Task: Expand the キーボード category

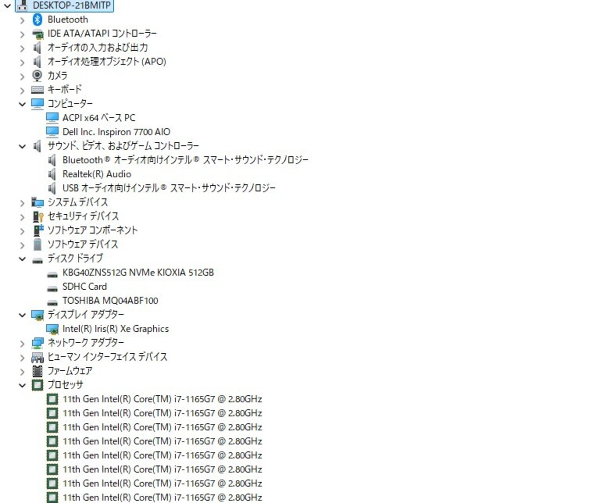Action: tap(22, 90)
